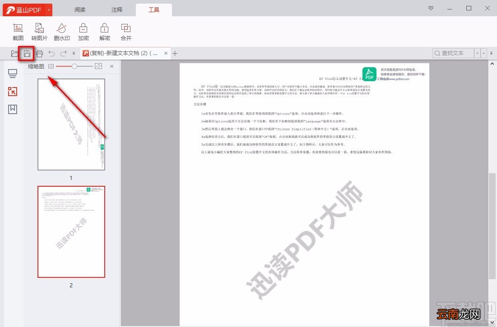Adjust the thumbnail size slider handle
The image size is (497, 327).
[74, 66]
